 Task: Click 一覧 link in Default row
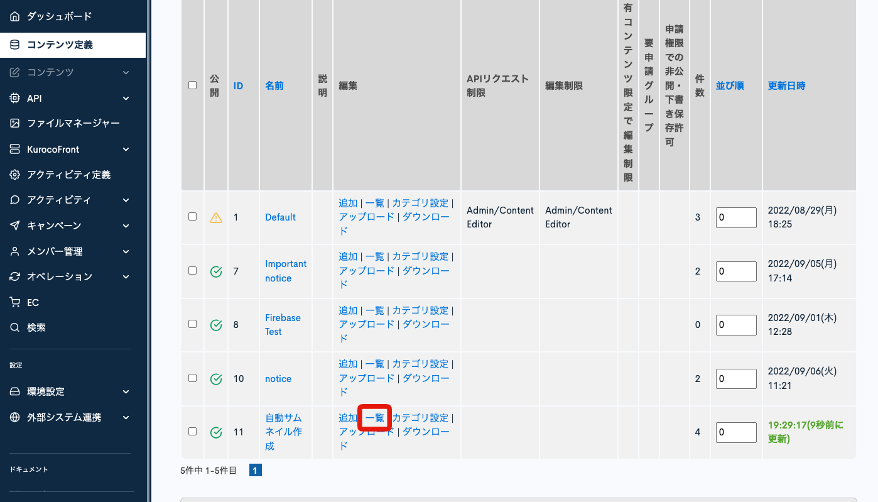[375, 203]
